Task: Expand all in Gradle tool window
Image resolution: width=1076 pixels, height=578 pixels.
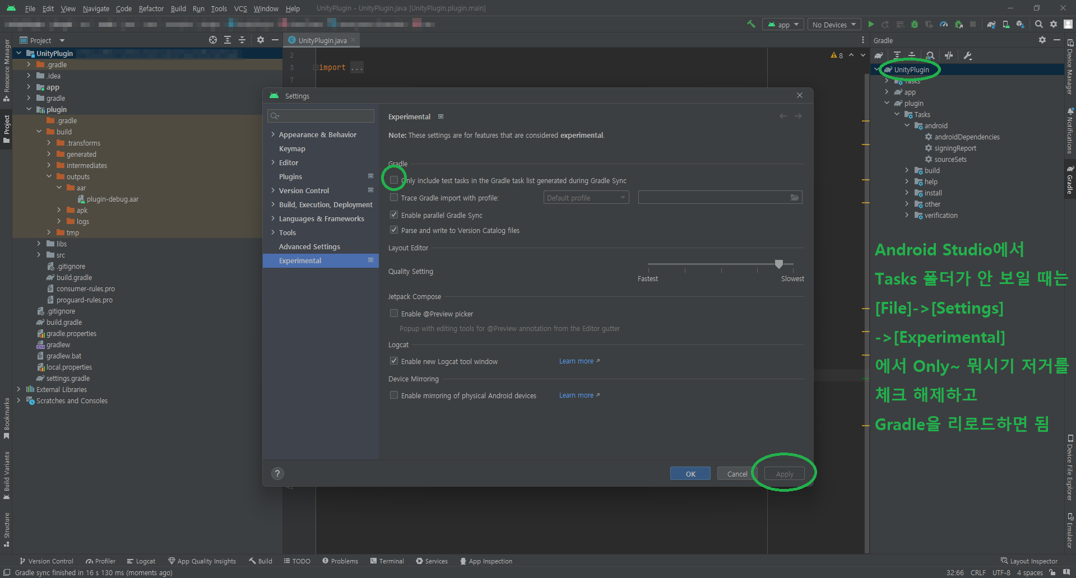Action: [897, 55]
